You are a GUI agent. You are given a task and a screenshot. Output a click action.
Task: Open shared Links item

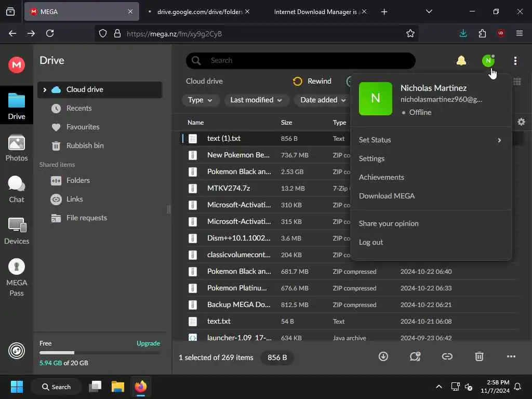pos(75,199)
